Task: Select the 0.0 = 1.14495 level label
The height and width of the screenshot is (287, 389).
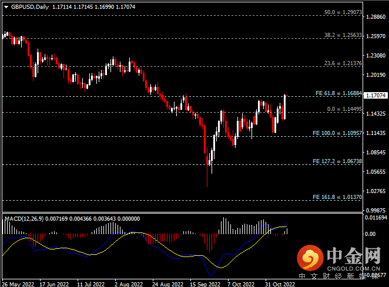Action: (x=344, y=109)
